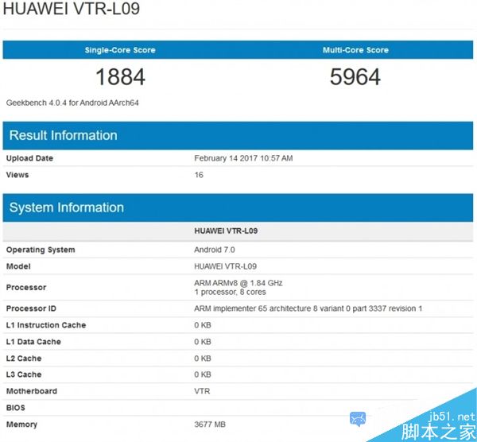Select the L3 Cache 0 KB value
477x442 pixels.
tap(203, 374)
